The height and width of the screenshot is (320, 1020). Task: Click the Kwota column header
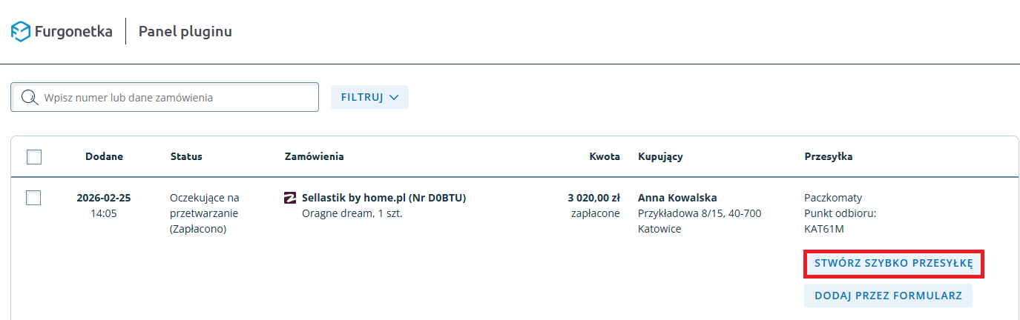605,157
